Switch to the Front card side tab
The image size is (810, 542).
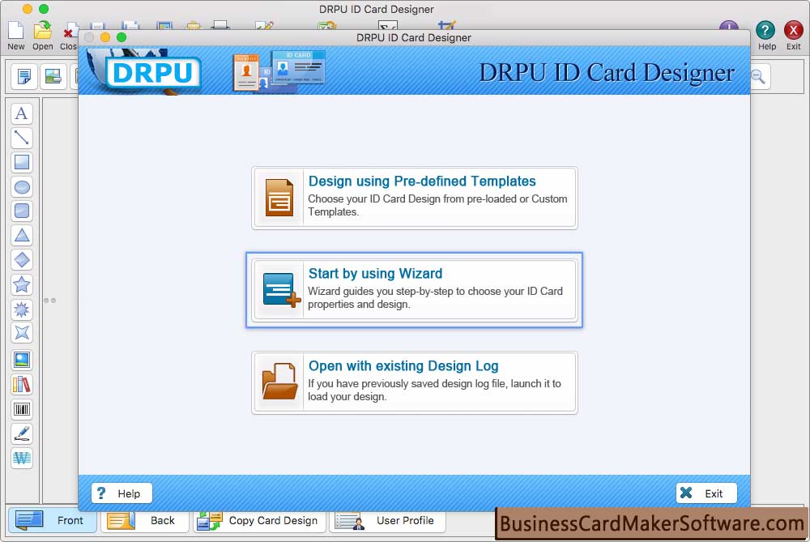pos(53,520)
